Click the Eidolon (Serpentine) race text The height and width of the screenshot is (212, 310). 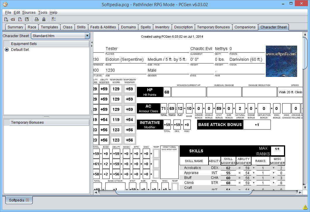(x=125, y=59)
